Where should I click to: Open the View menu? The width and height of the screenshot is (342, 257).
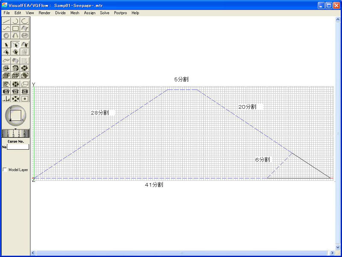point(29,13)
